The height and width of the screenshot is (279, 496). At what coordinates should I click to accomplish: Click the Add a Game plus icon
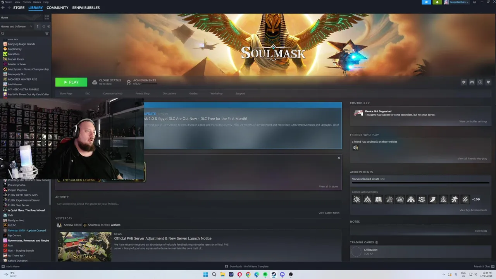click(x=3, y=267)
